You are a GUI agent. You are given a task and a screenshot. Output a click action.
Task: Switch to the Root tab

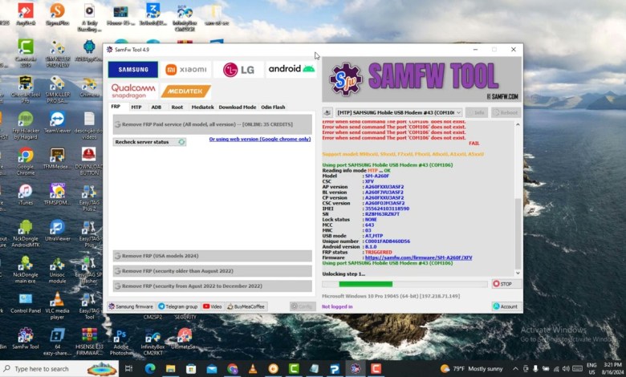pyautogui.click(x=177, y=107)
